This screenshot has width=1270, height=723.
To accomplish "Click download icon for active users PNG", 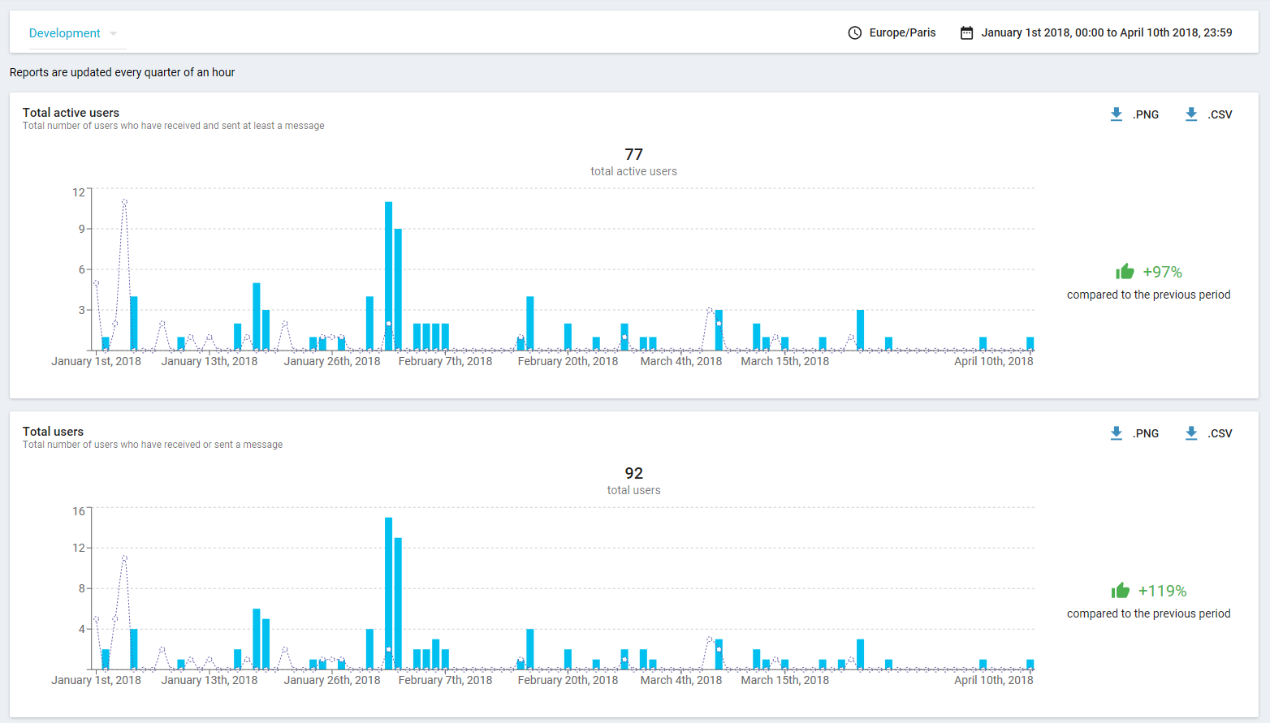I will click(1117, 114).
